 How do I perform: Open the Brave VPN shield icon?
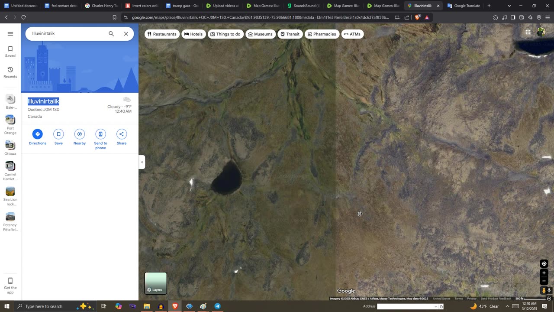[539, 17]
